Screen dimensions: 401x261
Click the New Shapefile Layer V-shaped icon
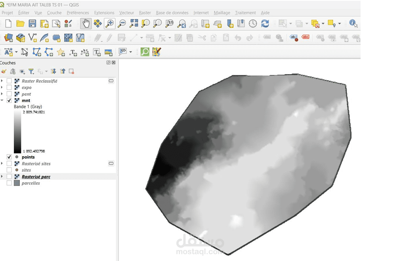tap(32, 38)
